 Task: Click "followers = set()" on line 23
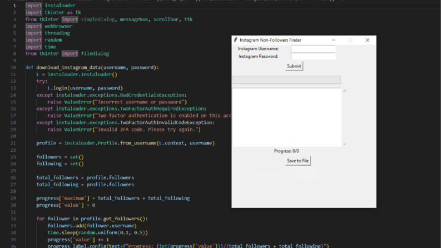click(60, 157)
